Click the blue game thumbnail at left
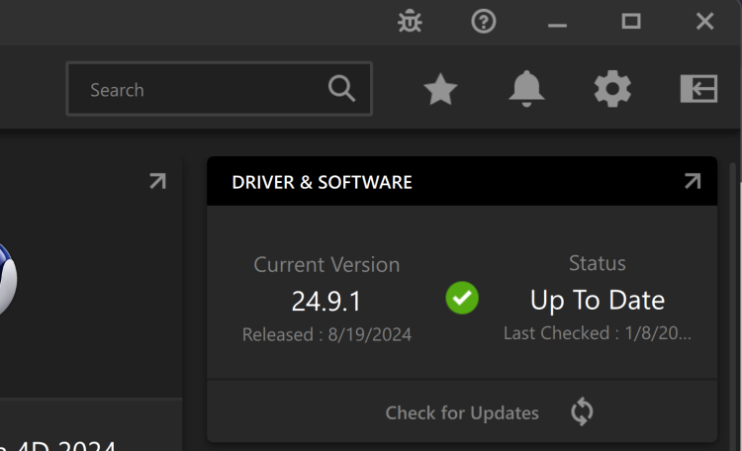Screen dimensions: 742x451 click(x=6, y=280)
